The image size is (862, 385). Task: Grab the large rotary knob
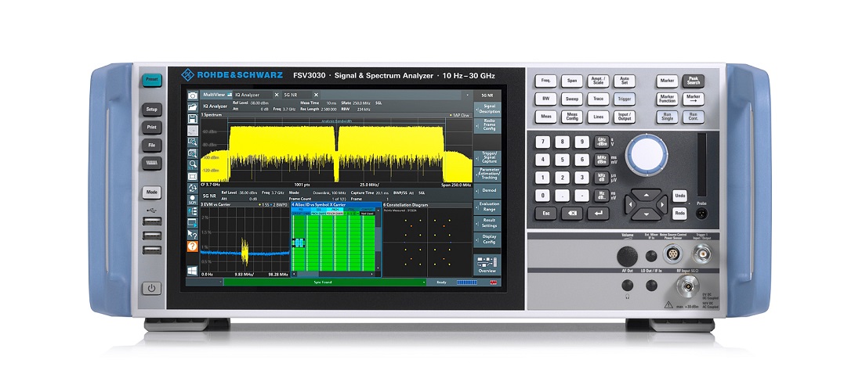pos(646,156)
